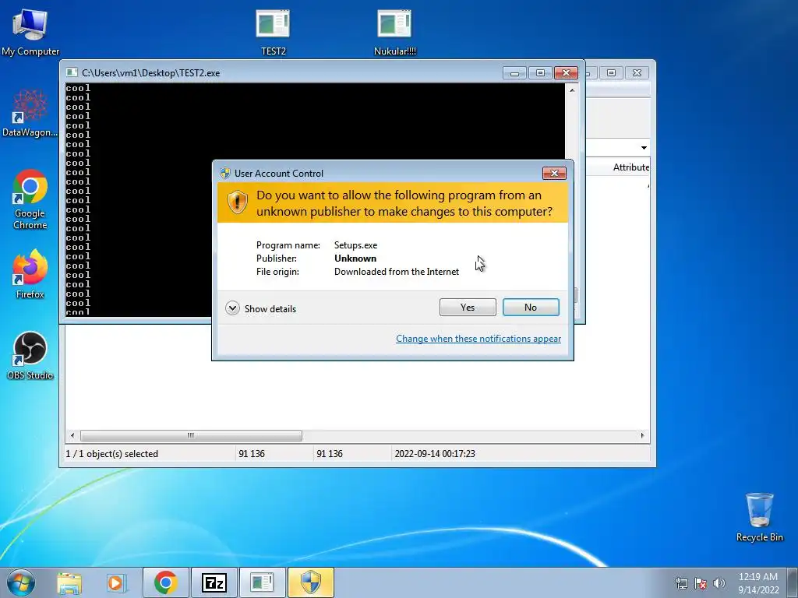Screen dimensions: 798x598
Task: Select the User Account Control taskbar button
Action: (x=310, y=582)
